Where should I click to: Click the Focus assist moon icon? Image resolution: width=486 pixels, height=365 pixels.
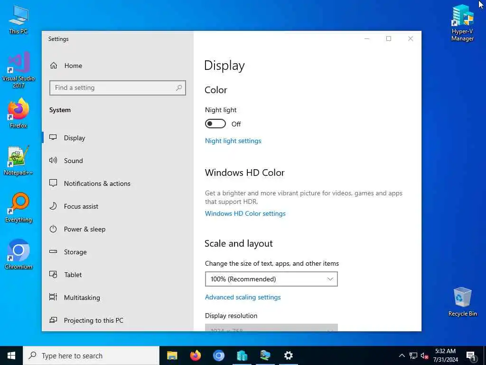click(x=53, y=206)
